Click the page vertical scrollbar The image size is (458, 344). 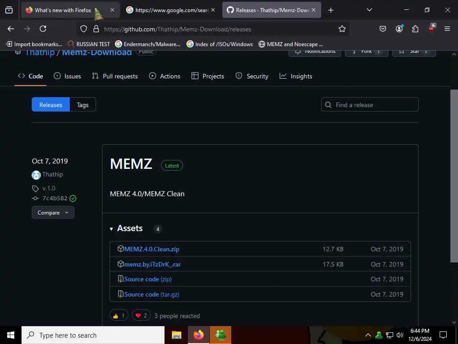coord(454,176)
